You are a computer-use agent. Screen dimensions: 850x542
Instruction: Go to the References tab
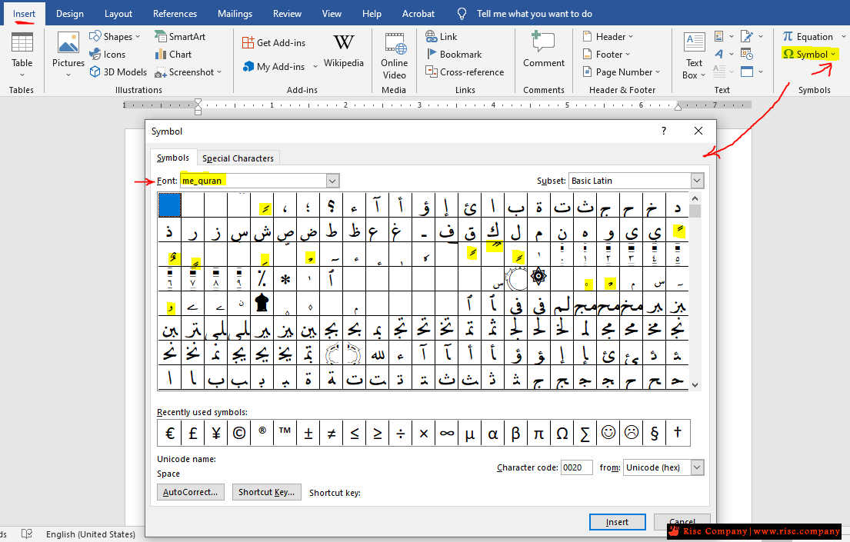click(x=175, y=14)
